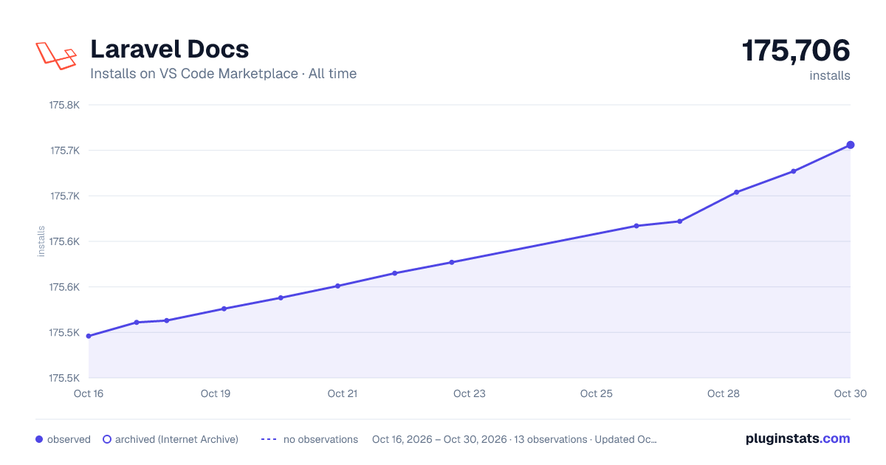Select the data point just after Oct 19
Viewport: 886px width, 465px height.
pos(224,309)
